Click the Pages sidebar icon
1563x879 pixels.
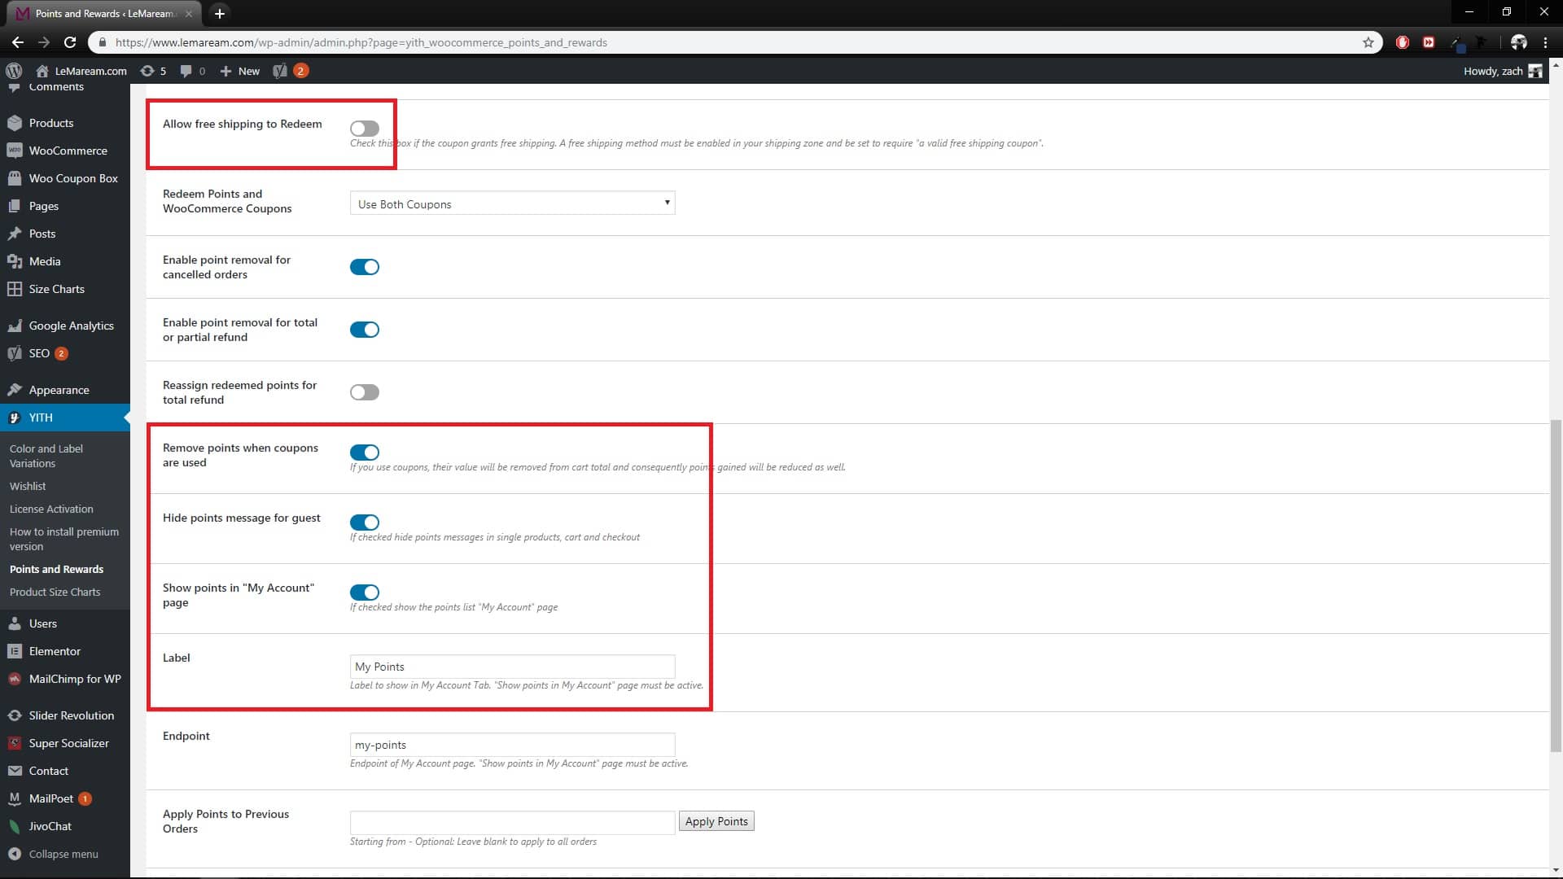(15, 206)
